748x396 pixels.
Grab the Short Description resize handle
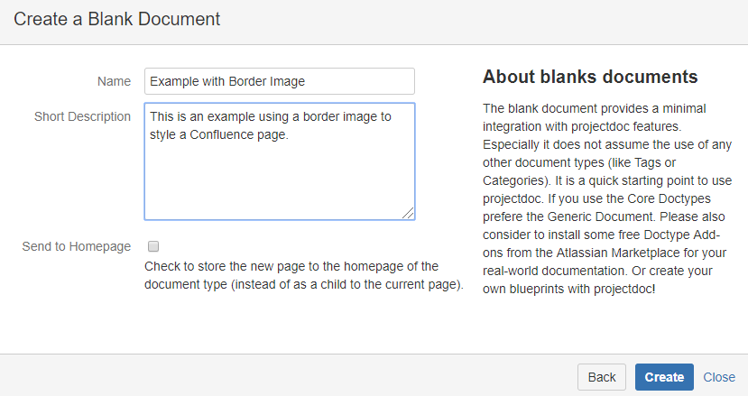coord(409,213)
